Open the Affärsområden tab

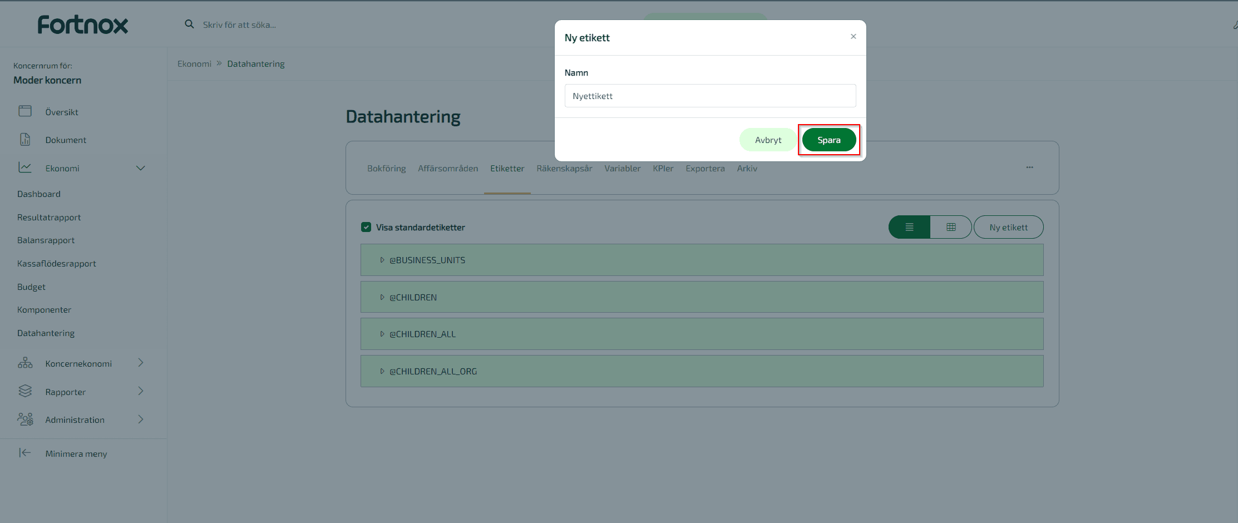[448, 169]
